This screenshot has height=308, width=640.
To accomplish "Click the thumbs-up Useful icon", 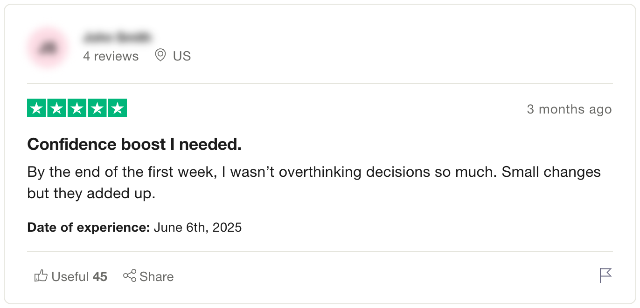I will pos(41,276).
